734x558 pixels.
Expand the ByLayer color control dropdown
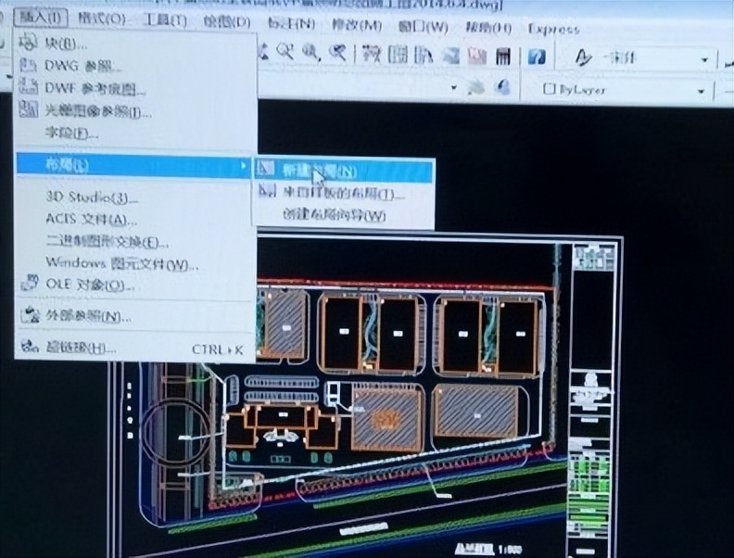coord(701,91)
